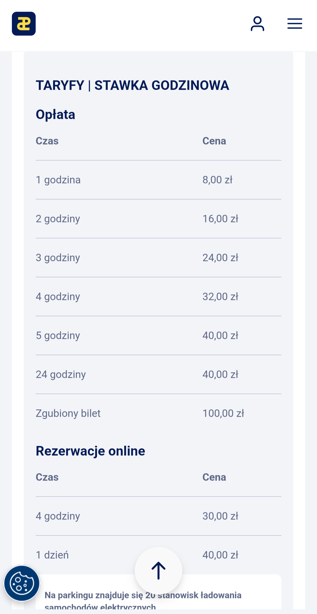Screen dimensions: 317x614
Task: Tap the "Zgubiony bilet" lost ticket row
Action: (x=68, y=413)
